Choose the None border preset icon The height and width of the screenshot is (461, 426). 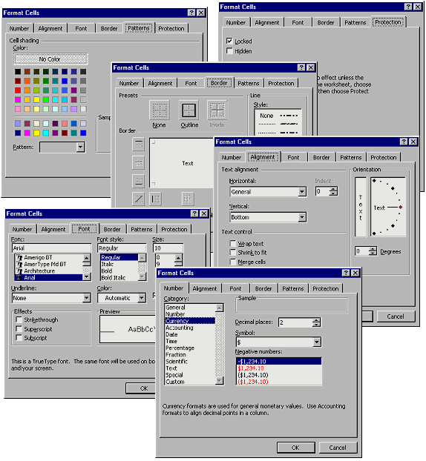click(x=160, y=110)
